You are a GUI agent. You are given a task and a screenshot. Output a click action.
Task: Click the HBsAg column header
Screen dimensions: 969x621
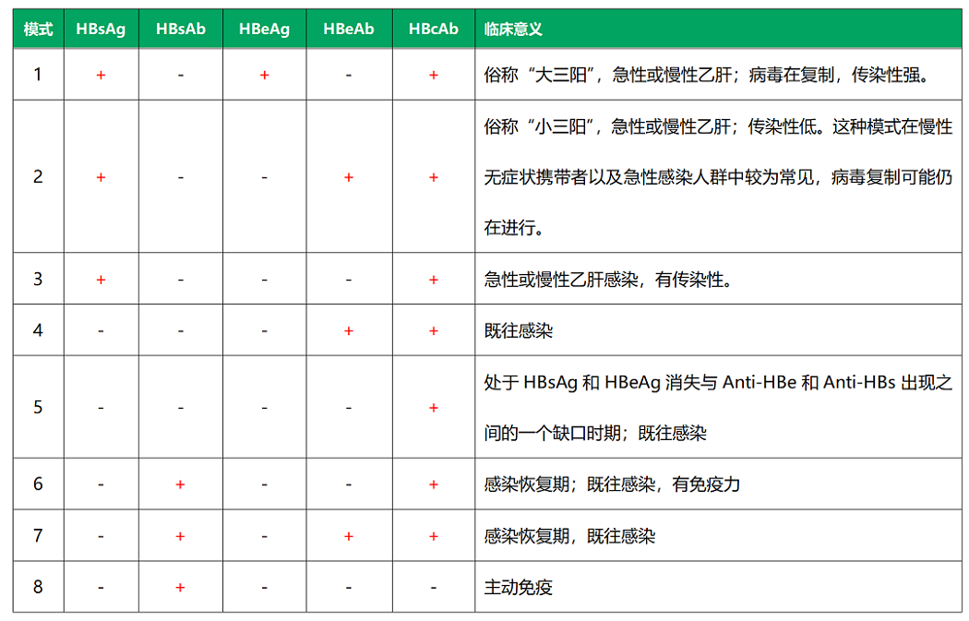[101, 29]
